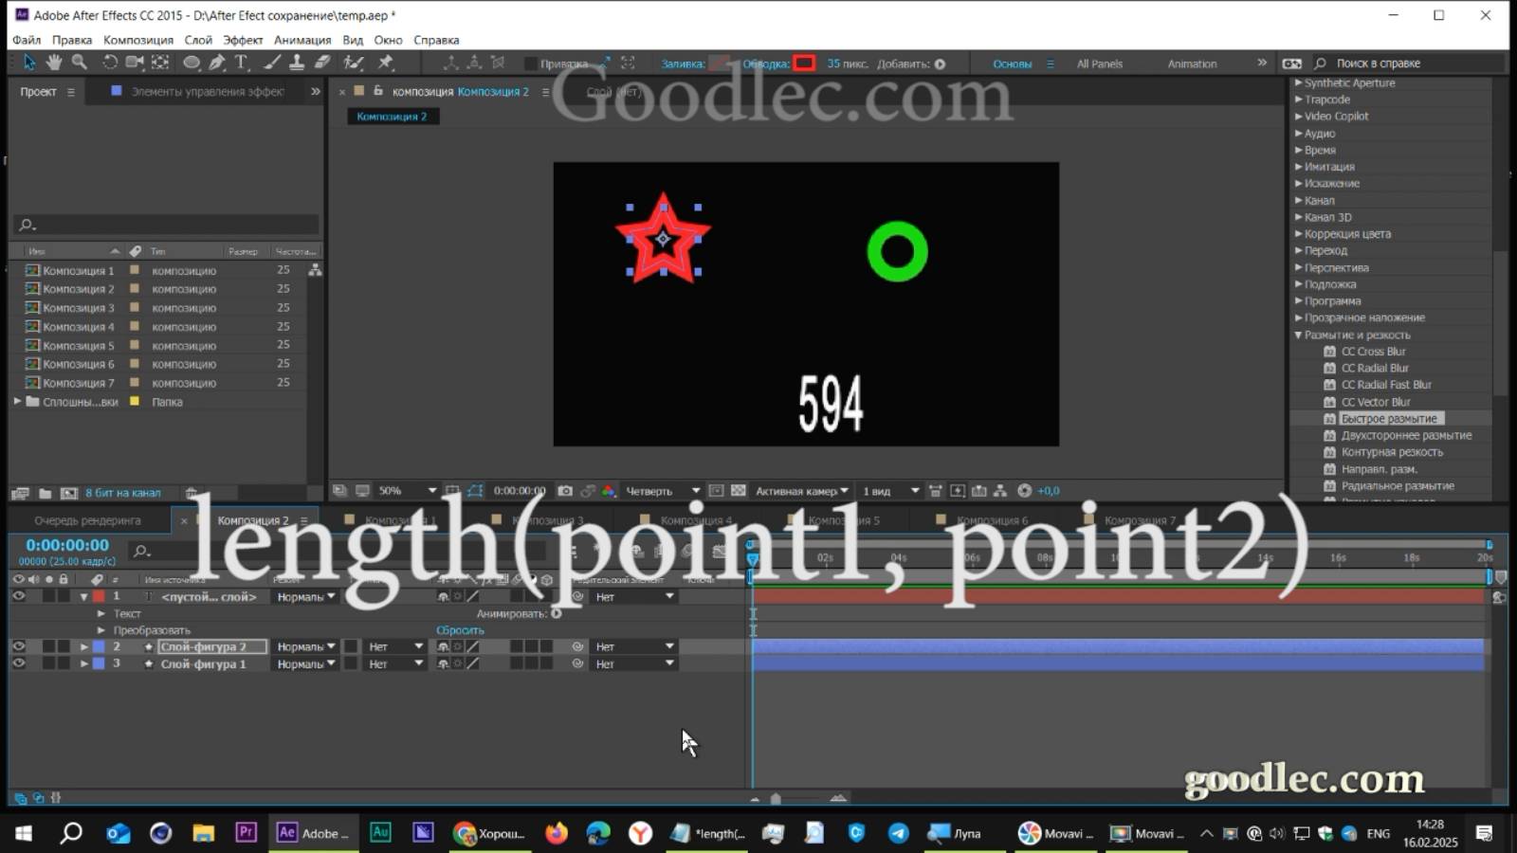Viewport: 1517px width, 853px height.
Task: Open the 1 вид view layout dropdown
Action: [890, 491]
